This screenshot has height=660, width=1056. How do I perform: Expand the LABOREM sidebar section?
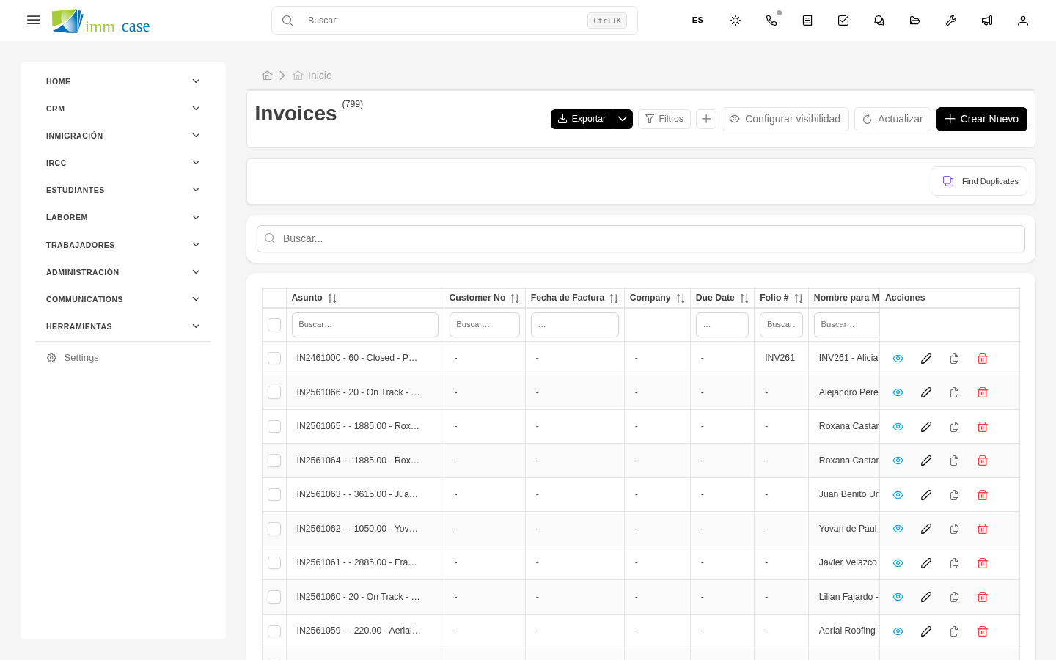123,217
